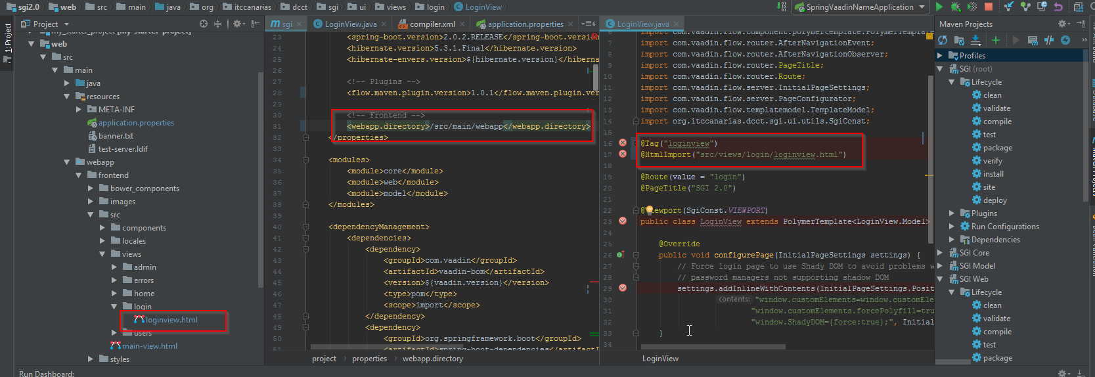Image resolution: width=1095 pixels, height=377 pixels.
Task: Run Maven build gray play icon
Action: (x=1016, y=40)
